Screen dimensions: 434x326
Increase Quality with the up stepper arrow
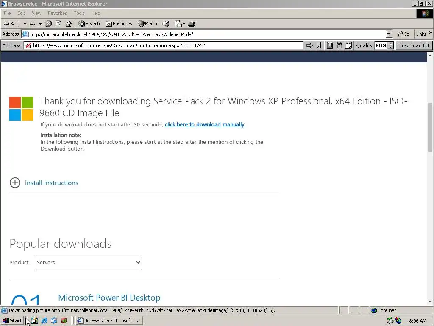point(390,44)
